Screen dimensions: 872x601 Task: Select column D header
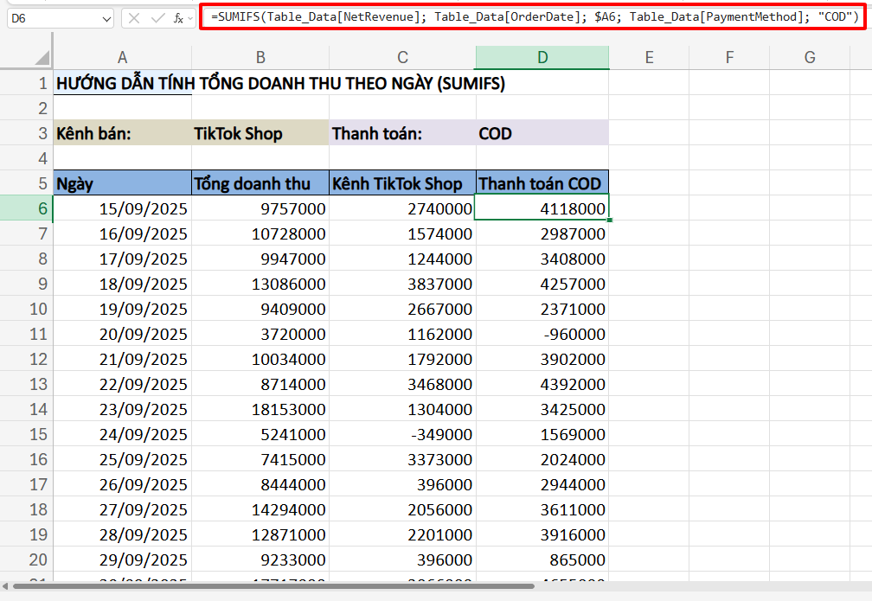click(x=542, y=58)
